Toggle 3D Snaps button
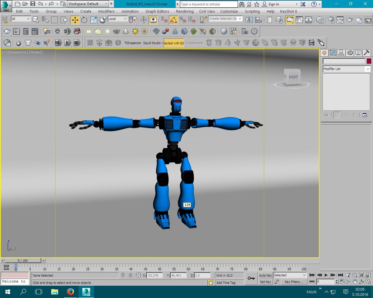This screenshot has height=298, width=373. click(x=164, y=20)
